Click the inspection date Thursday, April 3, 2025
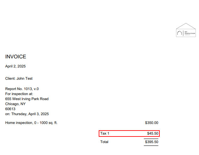This screenshot has width=199, height=155. tap(29, 114)
